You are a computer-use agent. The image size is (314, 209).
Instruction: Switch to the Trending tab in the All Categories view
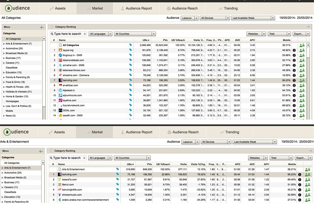pos(228,8)
